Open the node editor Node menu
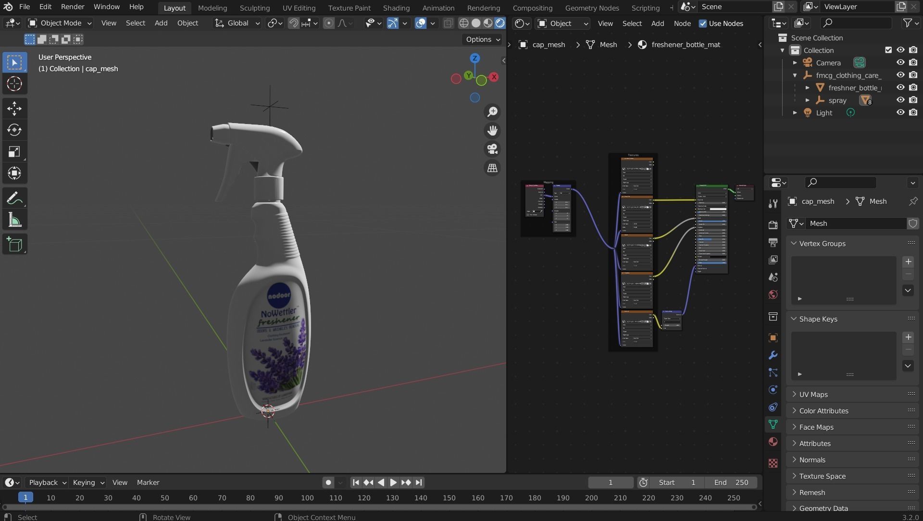Screen dimensions: 923x521 [x=682, y=23]
